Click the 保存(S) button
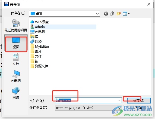This screenshot has height=119, width=155. coord(139,100)
